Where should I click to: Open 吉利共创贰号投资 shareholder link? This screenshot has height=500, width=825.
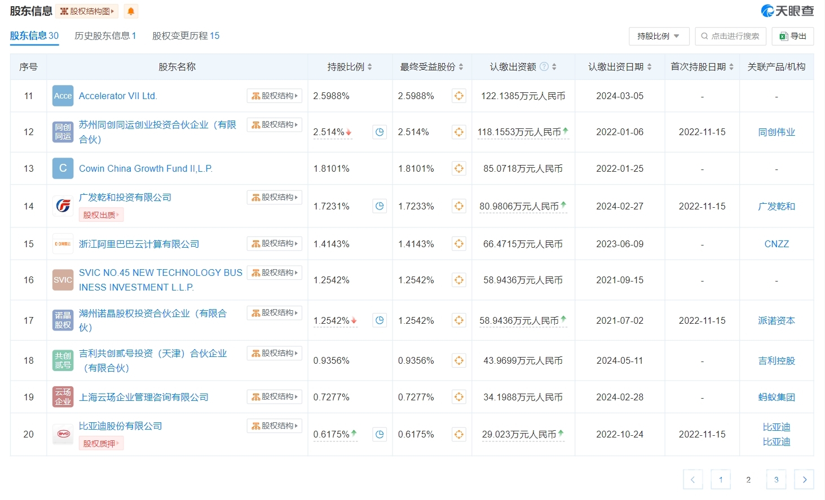[x=153, y=360]
